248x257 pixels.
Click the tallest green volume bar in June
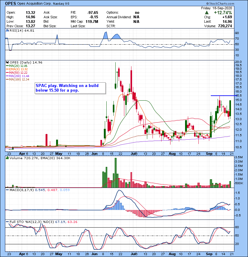[x=116, y=173]
